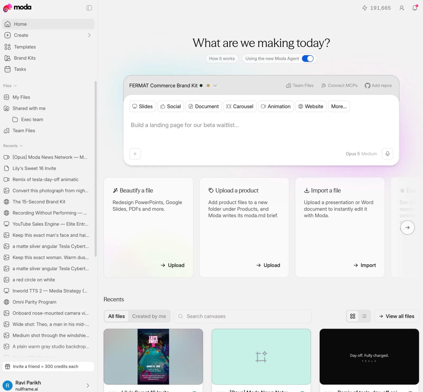Select the Carousel format chip
Viewport: 423px width, 392px height.
click(x=240, y=106)
